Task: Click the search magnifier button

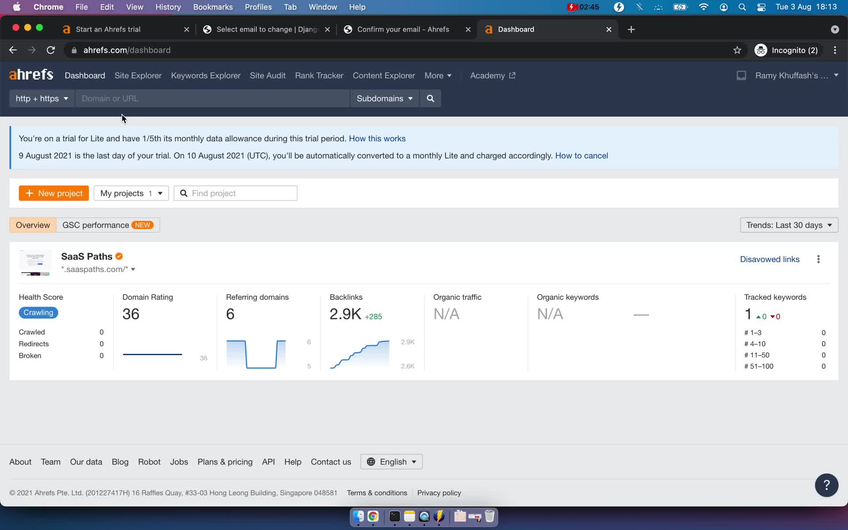Action: (x=430, y=98)
